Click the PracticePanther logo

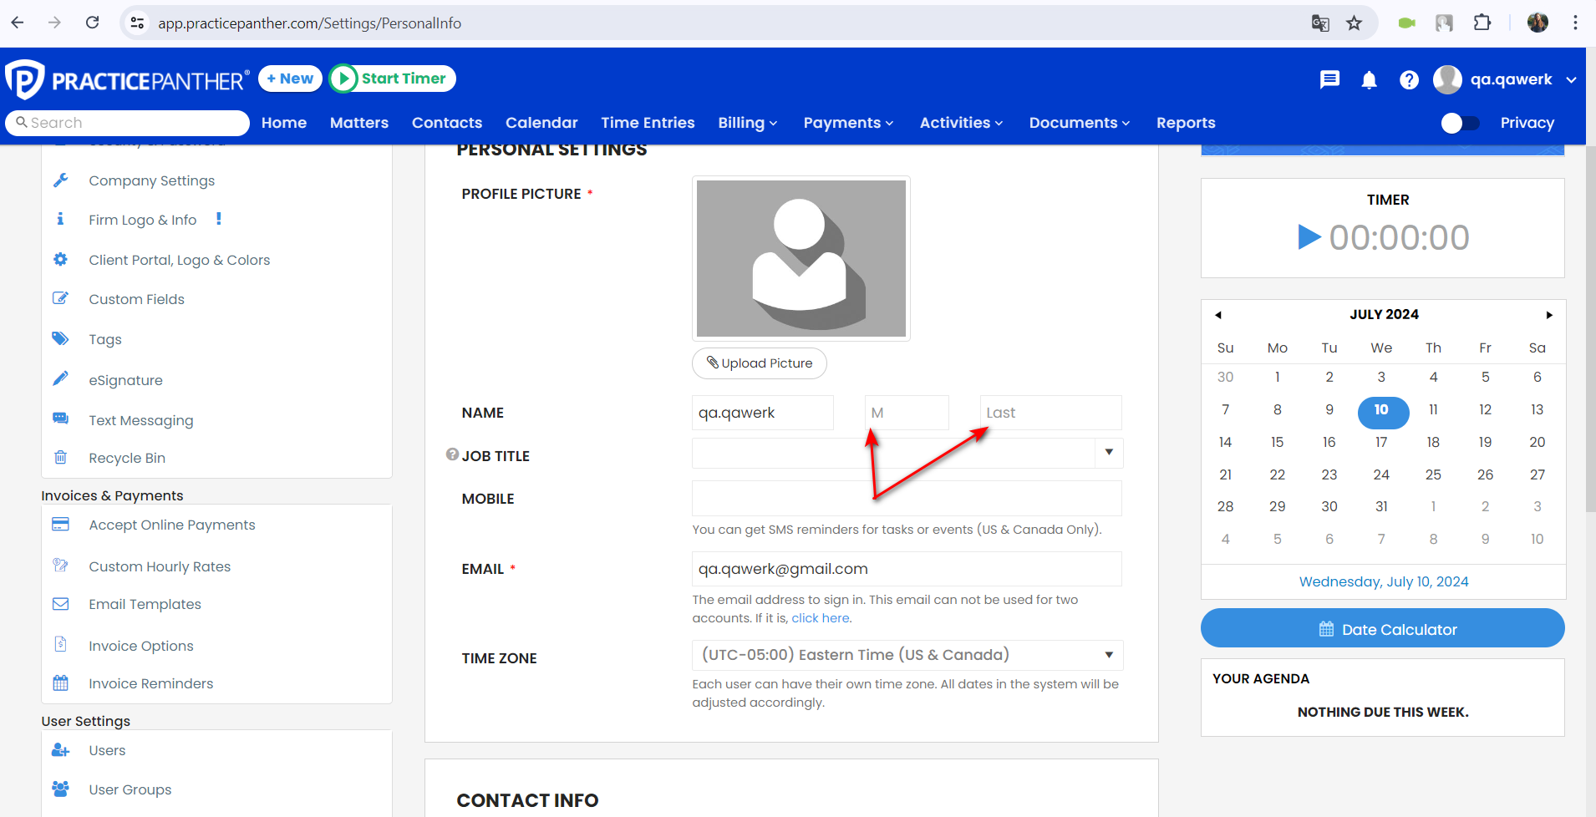point(127,80)
